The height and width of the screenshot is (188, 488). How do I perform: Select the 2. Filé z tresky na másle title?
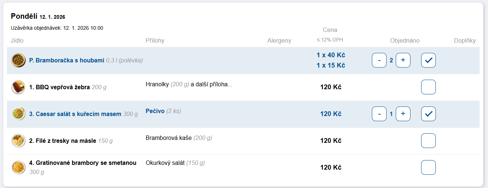pyautogui.click(x=62, y=141)
